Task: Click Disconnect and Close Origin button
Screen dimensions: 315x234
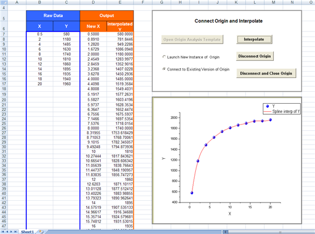Action: coord(266,73)
